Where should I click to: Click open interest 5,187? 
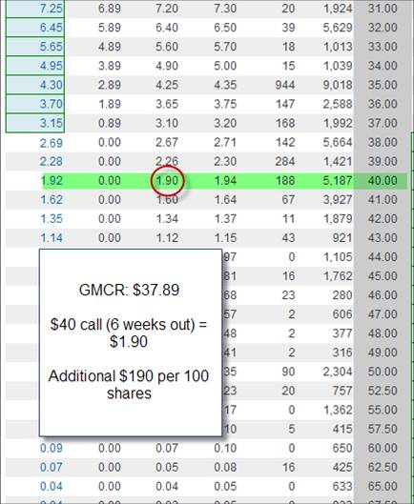338,181
